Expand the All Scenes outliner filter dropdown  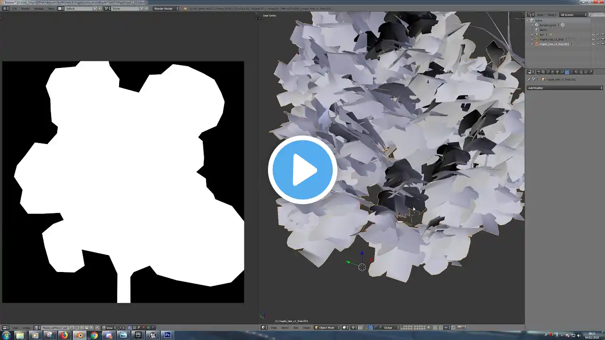pos(573,15)
